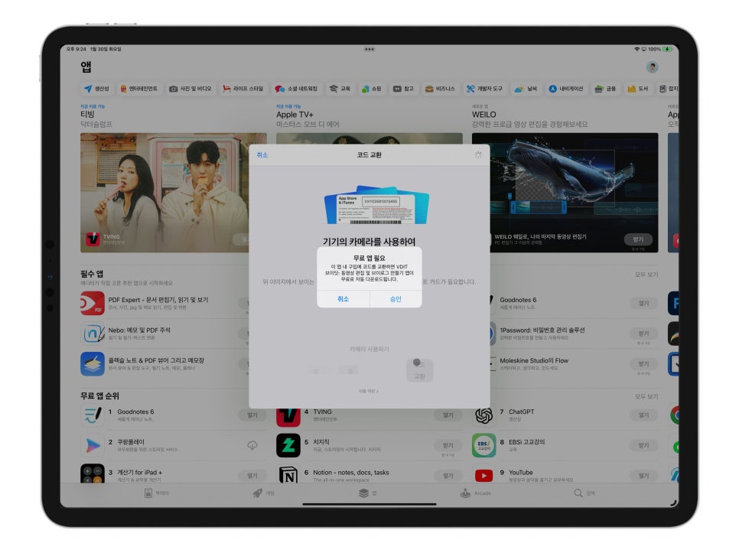Viewport: 739px width, 553px height.
Task: Get WEILO with the 받기 button
Action: click(638, 239)
